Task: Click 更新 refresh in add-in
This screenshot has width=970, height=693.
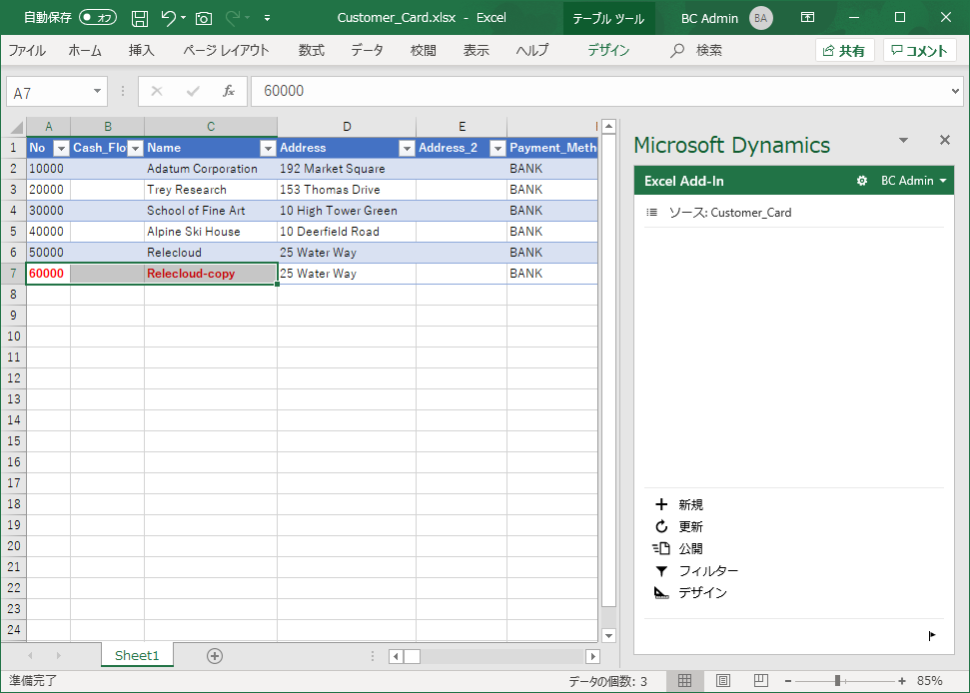Action: point(678,526)
